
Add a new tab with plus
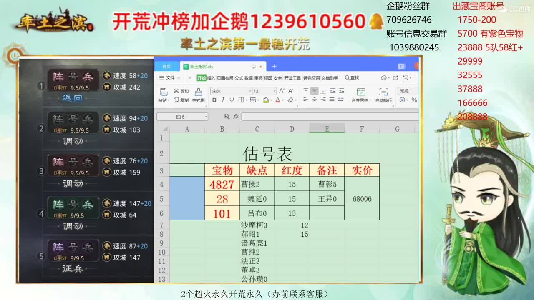[x=274, y=66]
